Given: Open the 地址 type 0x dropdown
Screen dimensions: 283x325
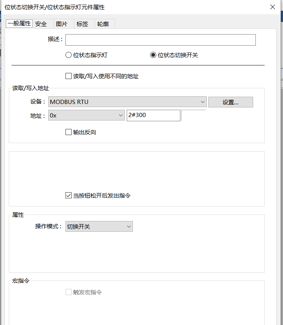Looking at the screenshot, I should point(86,115).
